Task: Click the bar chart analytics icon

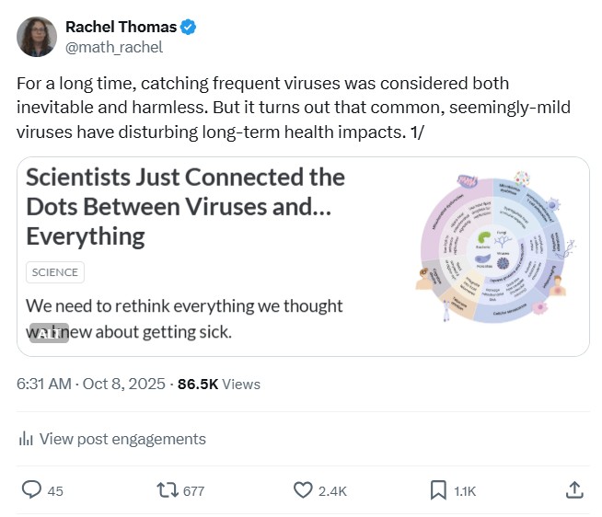Action: 26,439
